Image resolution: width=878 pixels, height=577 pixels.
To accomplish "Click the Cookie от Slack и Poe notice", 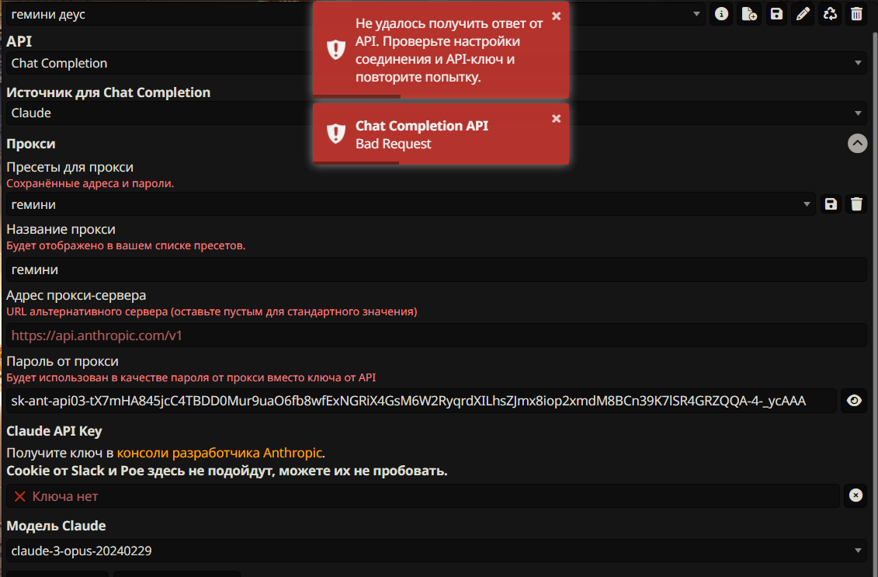I will pos(227,471).
